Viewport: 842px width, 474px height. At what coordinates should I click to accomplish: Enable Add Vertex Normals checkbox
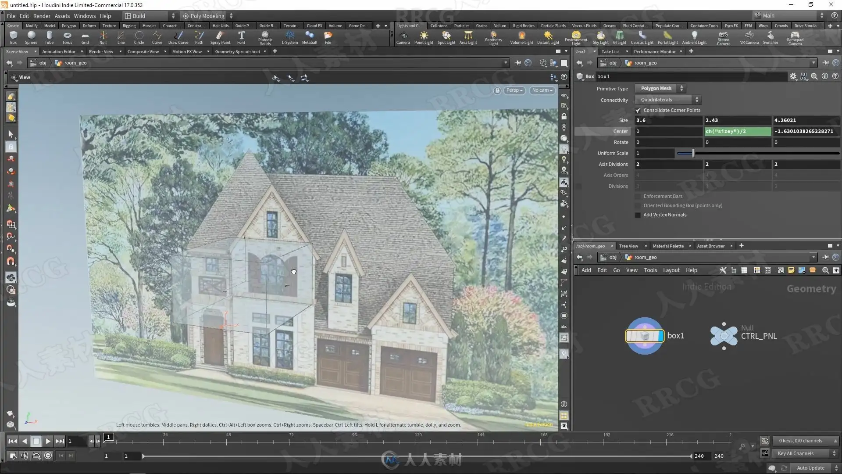pyautogui.click(x=638, y=215)
